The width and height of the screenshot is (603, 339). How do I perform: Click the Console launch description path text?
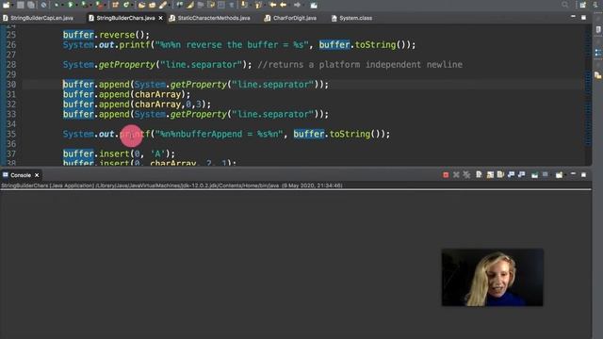click(x=171, y=186)
